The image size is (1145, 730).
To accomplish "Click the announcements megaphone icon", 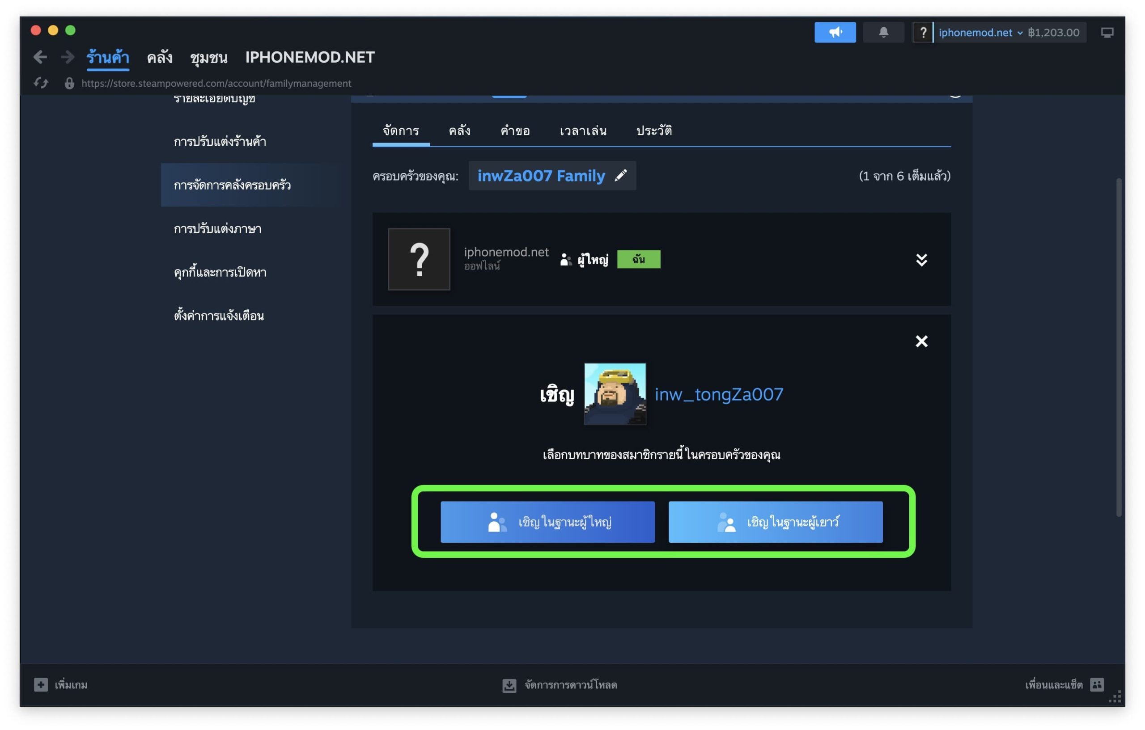I will [835, 32].
